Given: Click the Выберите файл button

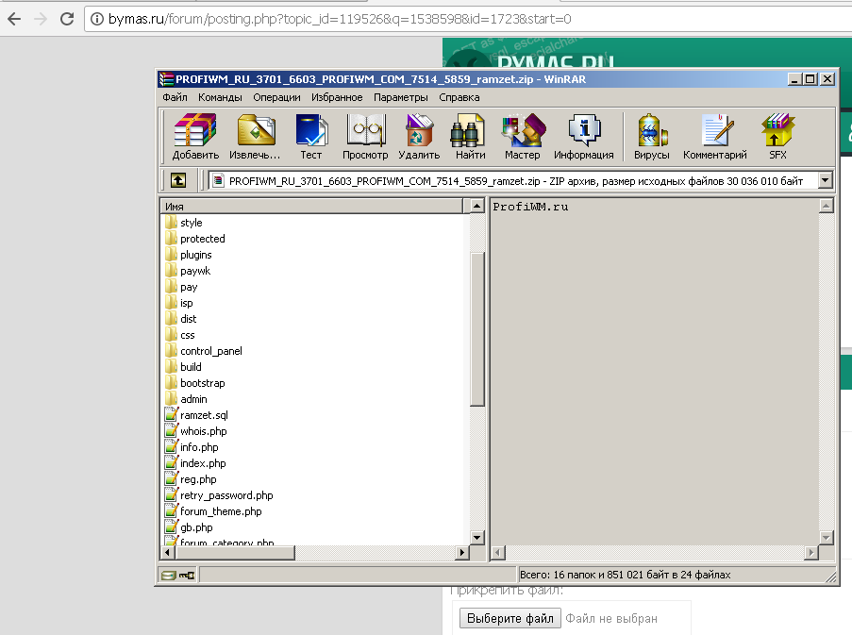Looking at the screenshot, I should [510, 619].
